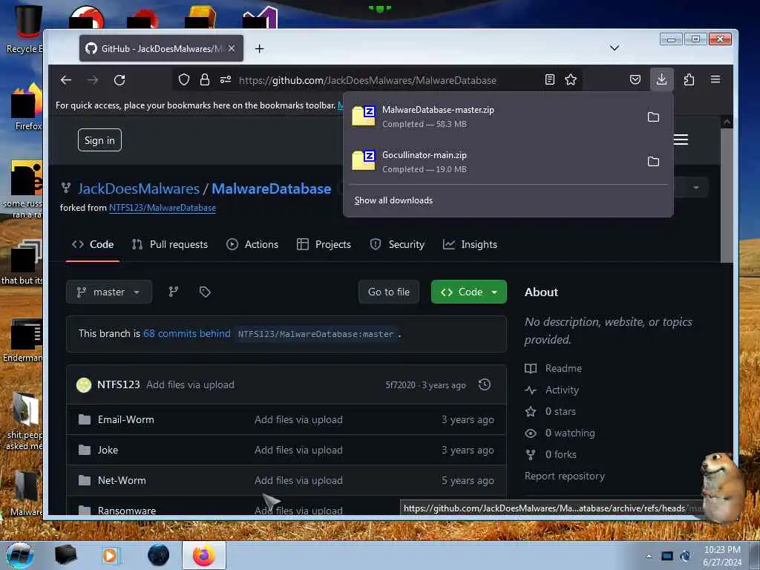Viewport: 760px width, 570px height.
Task: Open tracking protection shield icon
Action: tap(184, 79)
